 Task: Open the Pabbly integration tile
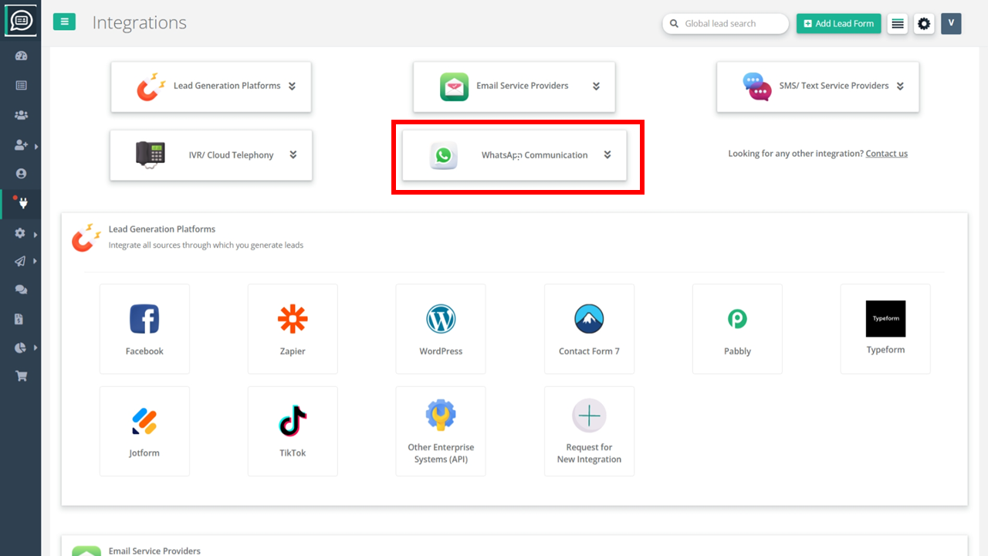(737, 329)
